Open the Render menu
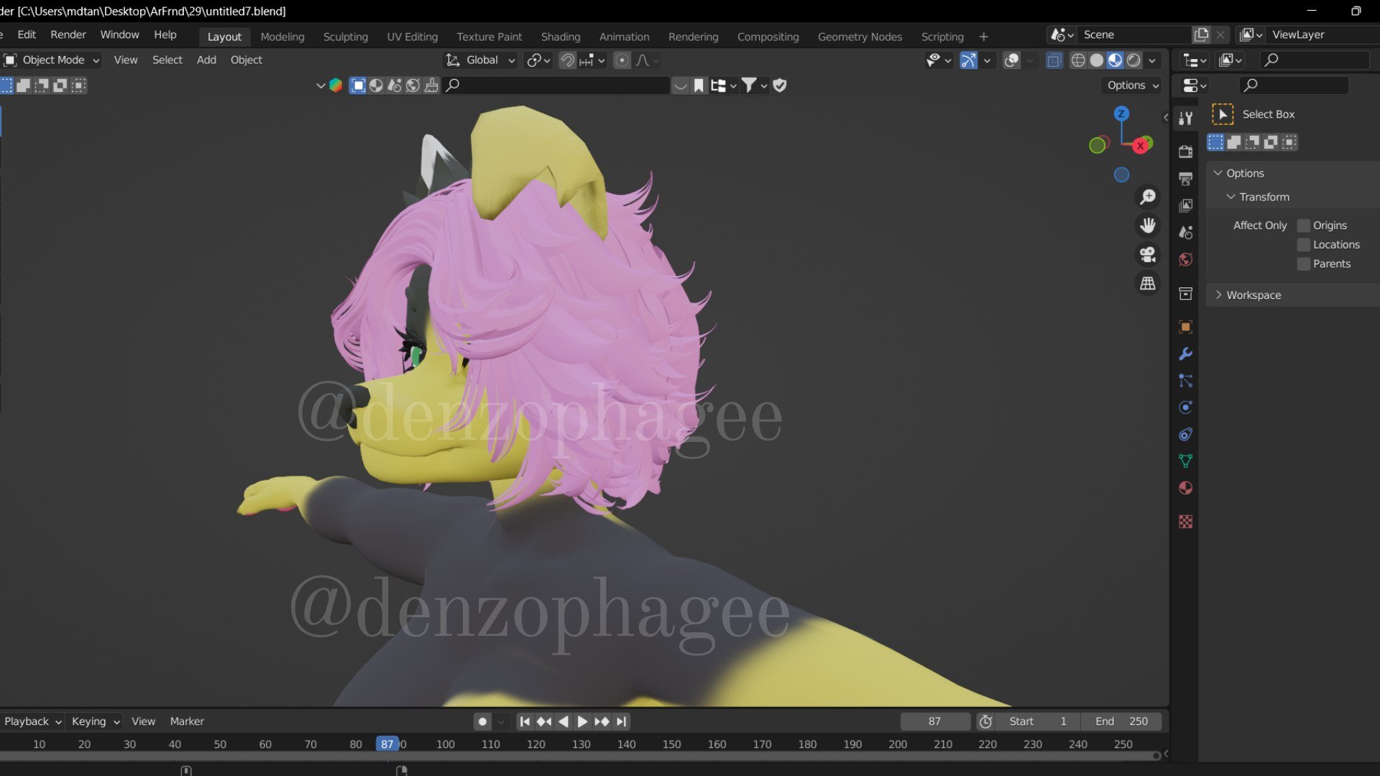 coord(68,34)
